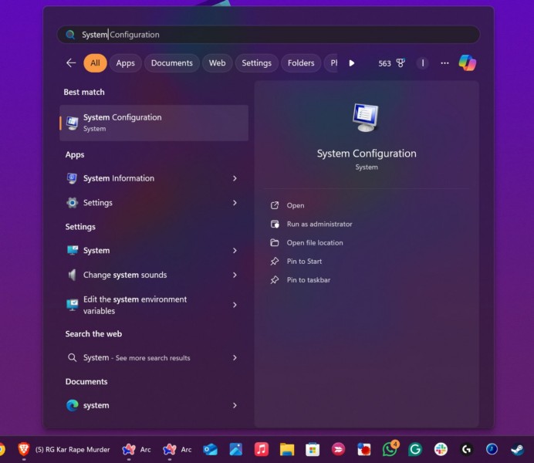Click the System monitor settings icon
Viewport: 534px width, 463px height.
(73, 251)
